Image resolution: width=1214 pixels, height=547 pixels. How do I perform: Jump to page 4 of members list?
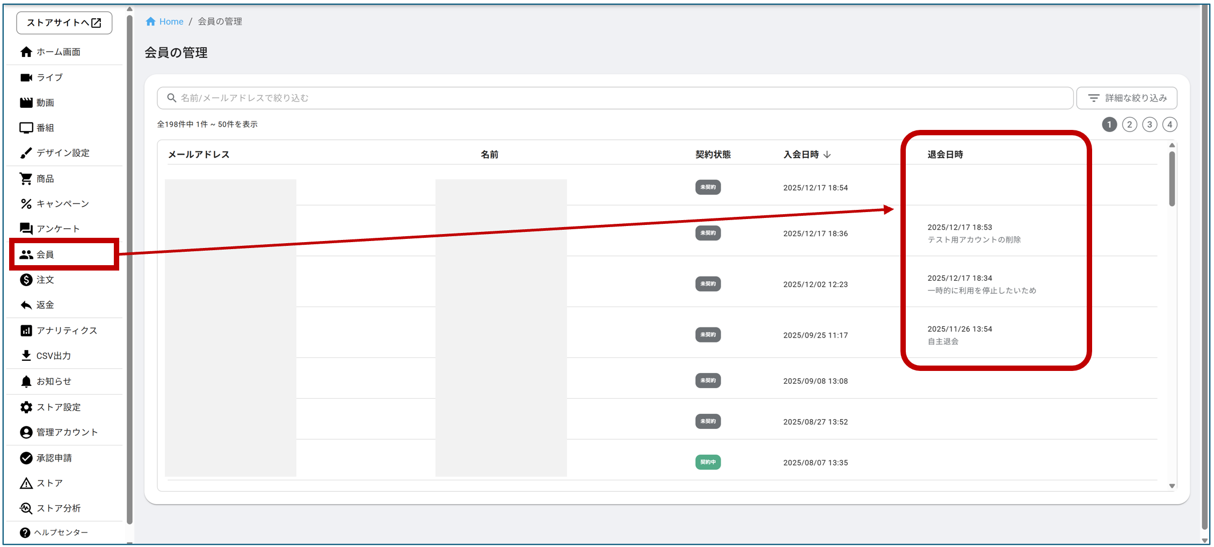[x=1169, y=125]
